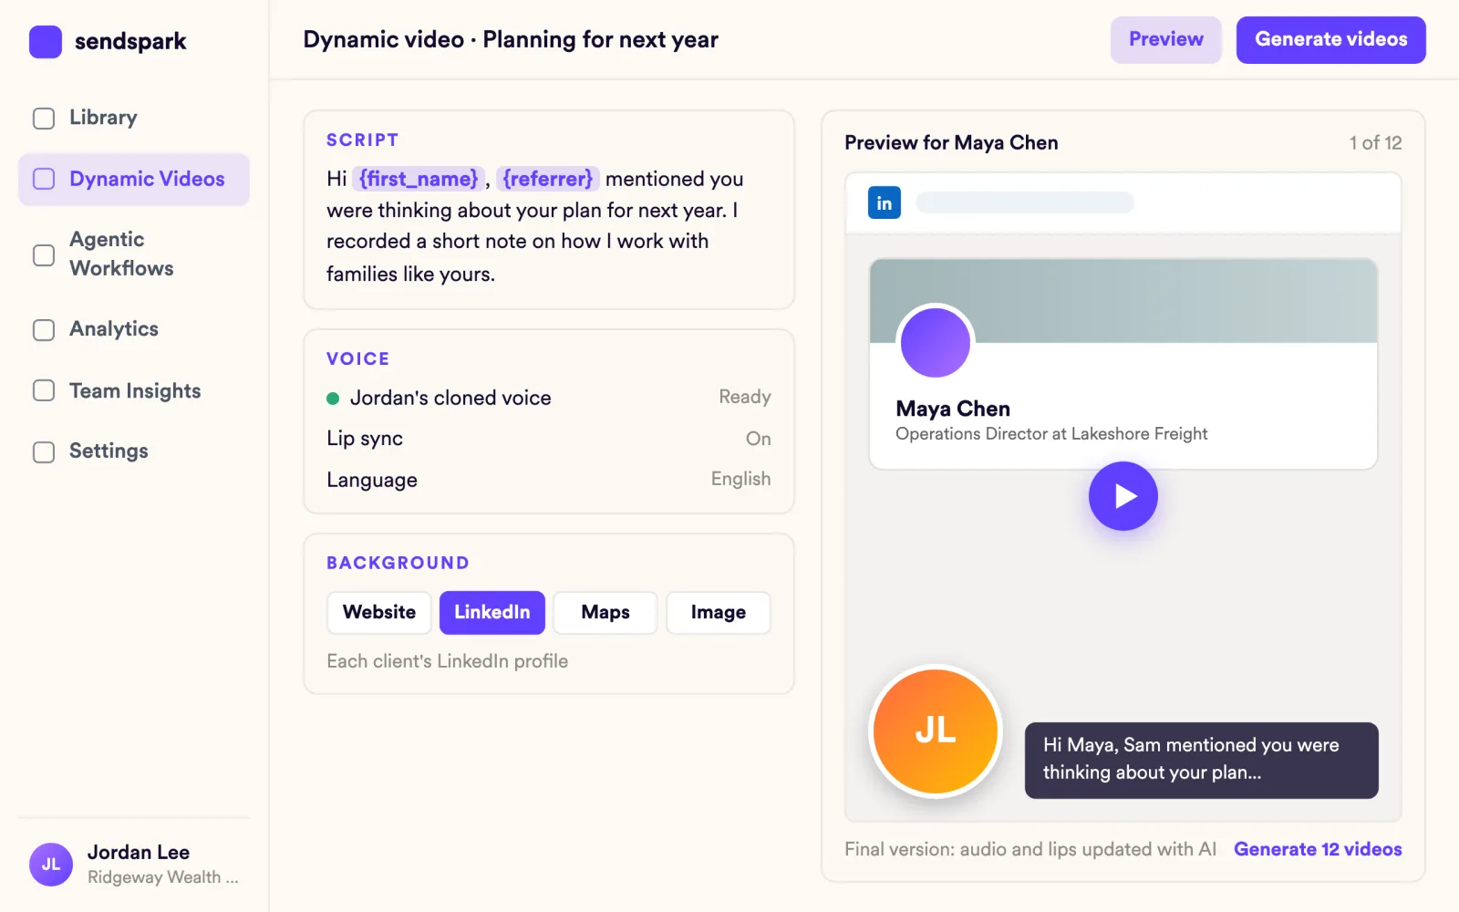Click the LinkedIn URL placeholder bar
The width and height of the screenshot is (1459, 912).
[1025, 202]
